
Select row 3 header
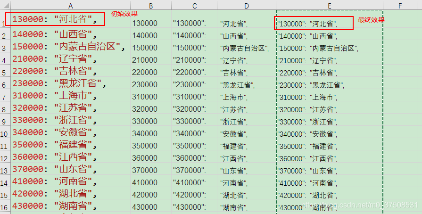[5, 46]
